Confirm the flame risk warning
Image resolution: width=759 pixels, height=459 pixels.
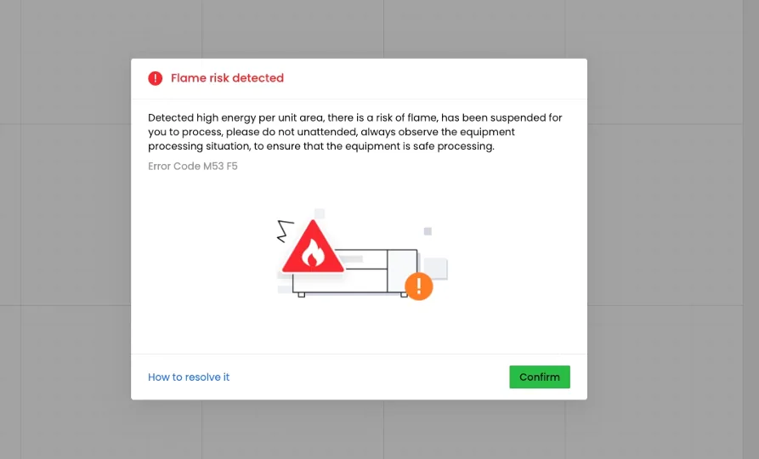pyautogui.click(x=539, y=377)
